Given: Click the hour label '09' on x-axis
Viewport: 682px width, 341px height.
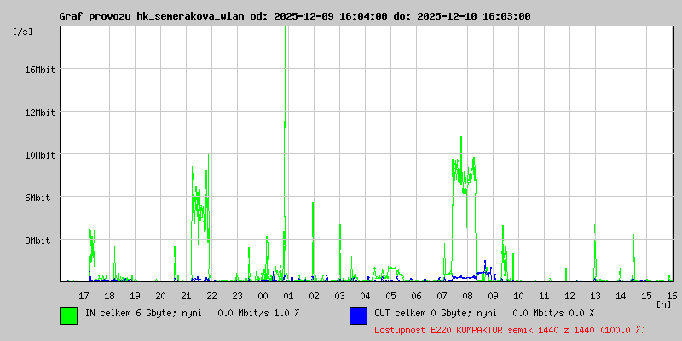Looking at the screenshot, I should (x=493, y=296).
